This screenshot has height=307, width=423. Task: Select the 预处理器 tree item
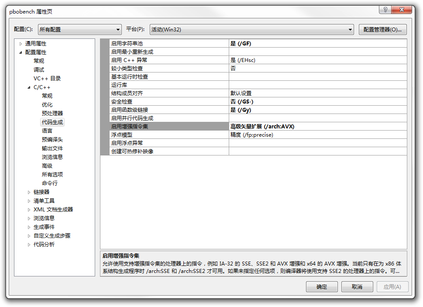coord(52,114)
